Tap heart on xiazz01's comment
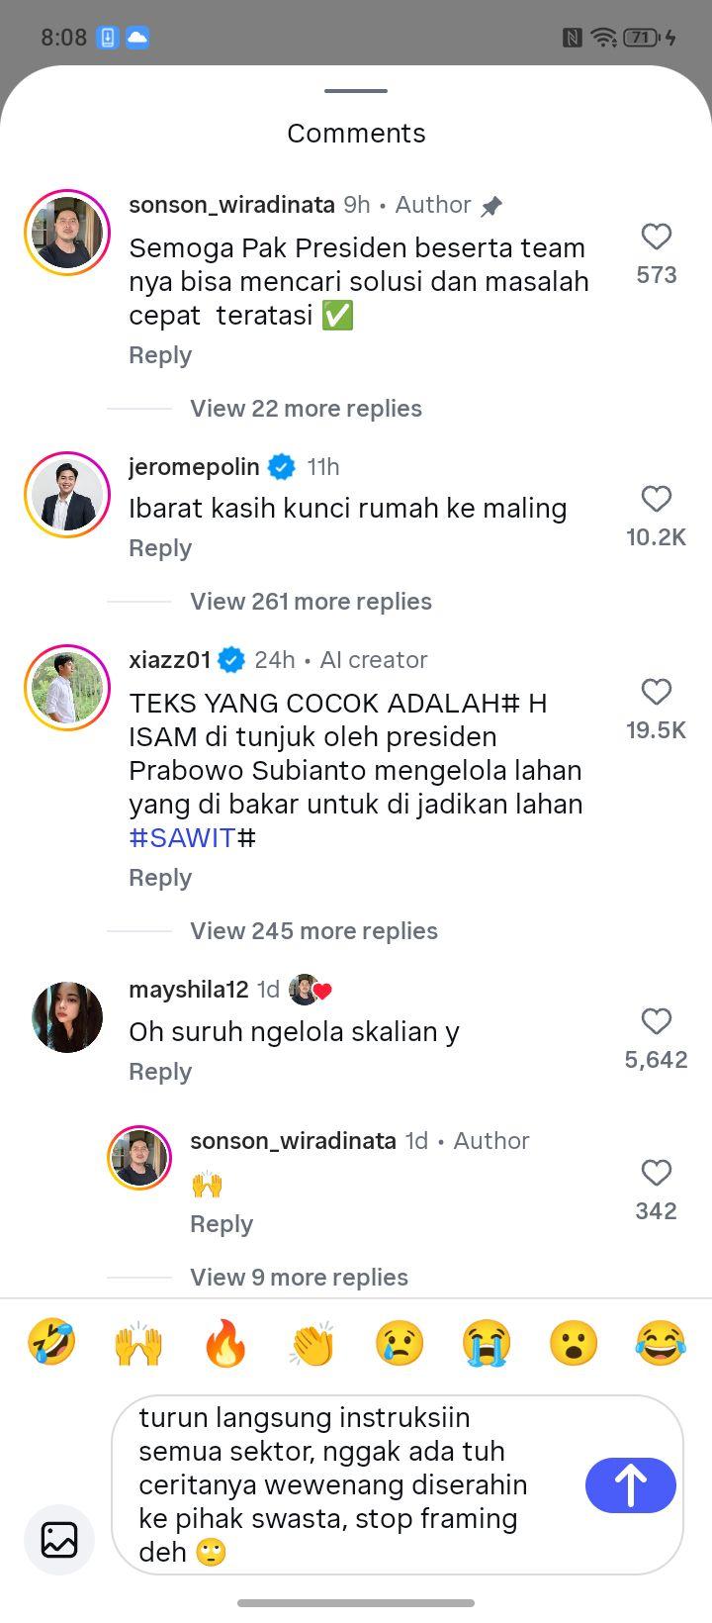 tap(657, 692)
